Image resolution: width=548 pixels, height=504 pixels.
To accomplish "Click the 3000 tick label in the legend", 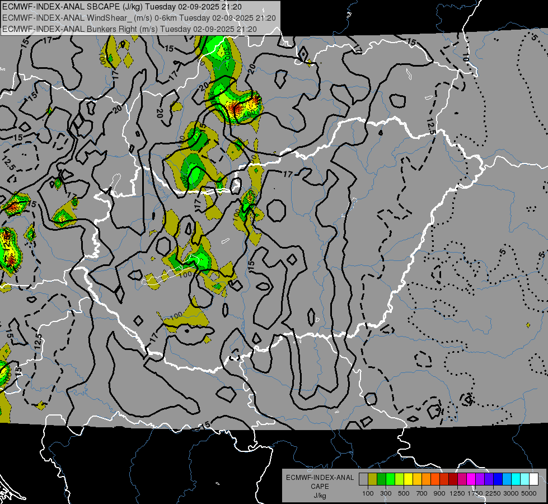I will [511, 493].
